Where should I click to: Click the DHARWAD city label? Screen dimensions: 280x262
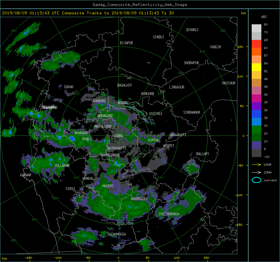81,133
